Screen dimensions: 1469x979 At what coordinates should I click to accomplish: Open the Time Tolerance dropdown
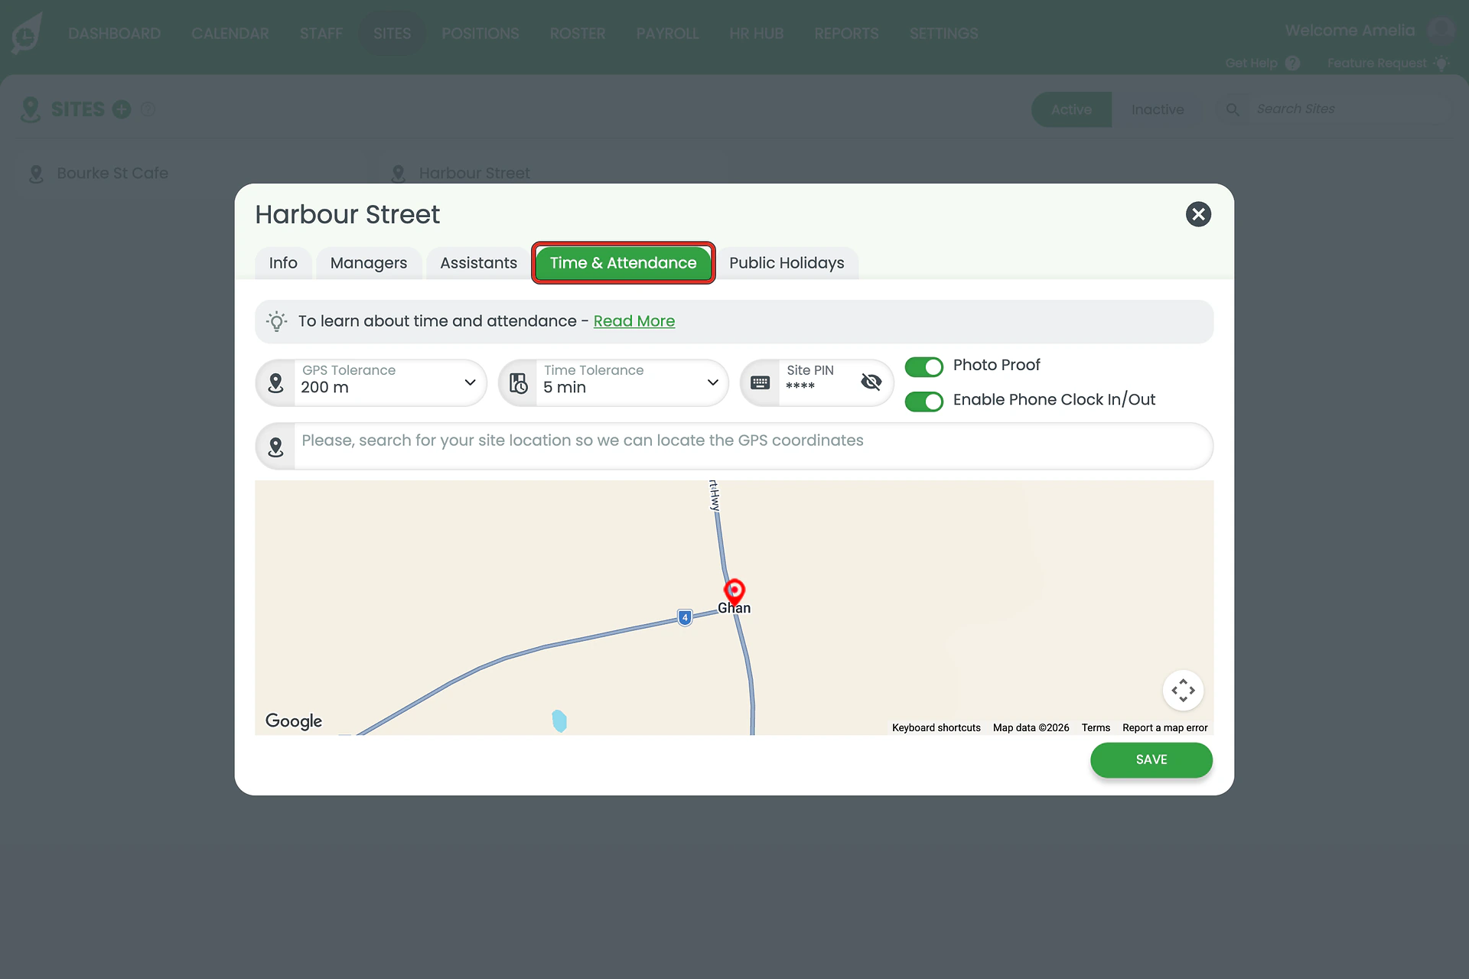(614, 382)
